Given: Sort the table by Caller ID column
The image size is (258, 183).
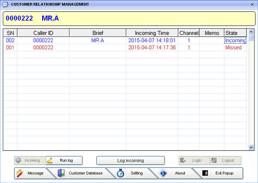Looking at the screenshot, I should pyautogui.click(x=43, y=33).
